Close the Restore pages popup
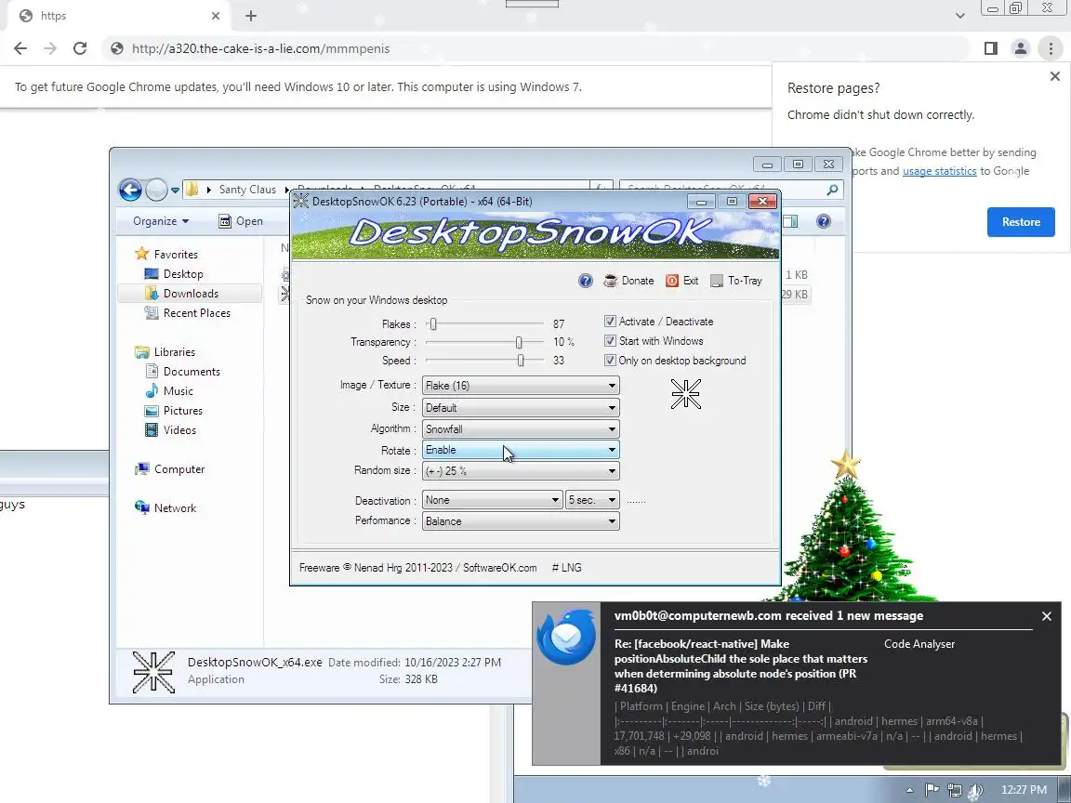The image size is (1071, 803). tap(1054, 76)
